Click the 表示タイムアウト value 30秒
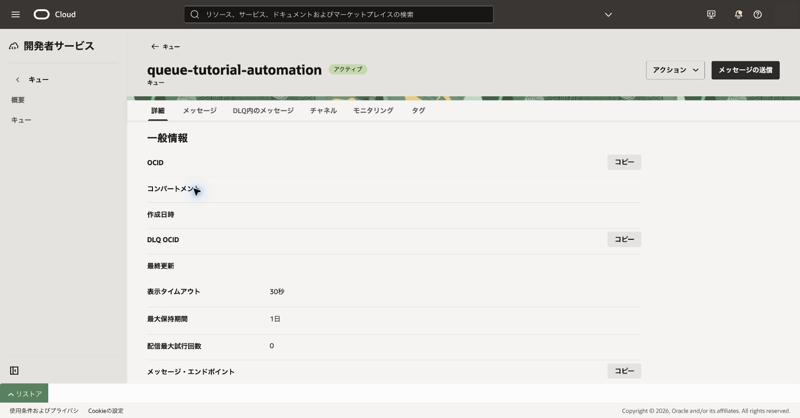The height and width of the screenshot is (418, 800). click(x=277, y=292)
